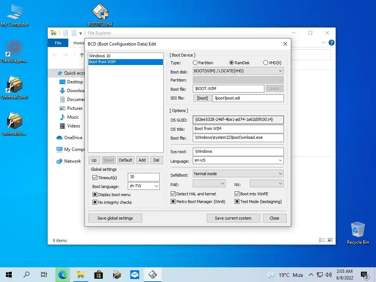Click File Explorer properties quick-access icon
Viewport: 376px width, 282px height.
coord(65,33)
